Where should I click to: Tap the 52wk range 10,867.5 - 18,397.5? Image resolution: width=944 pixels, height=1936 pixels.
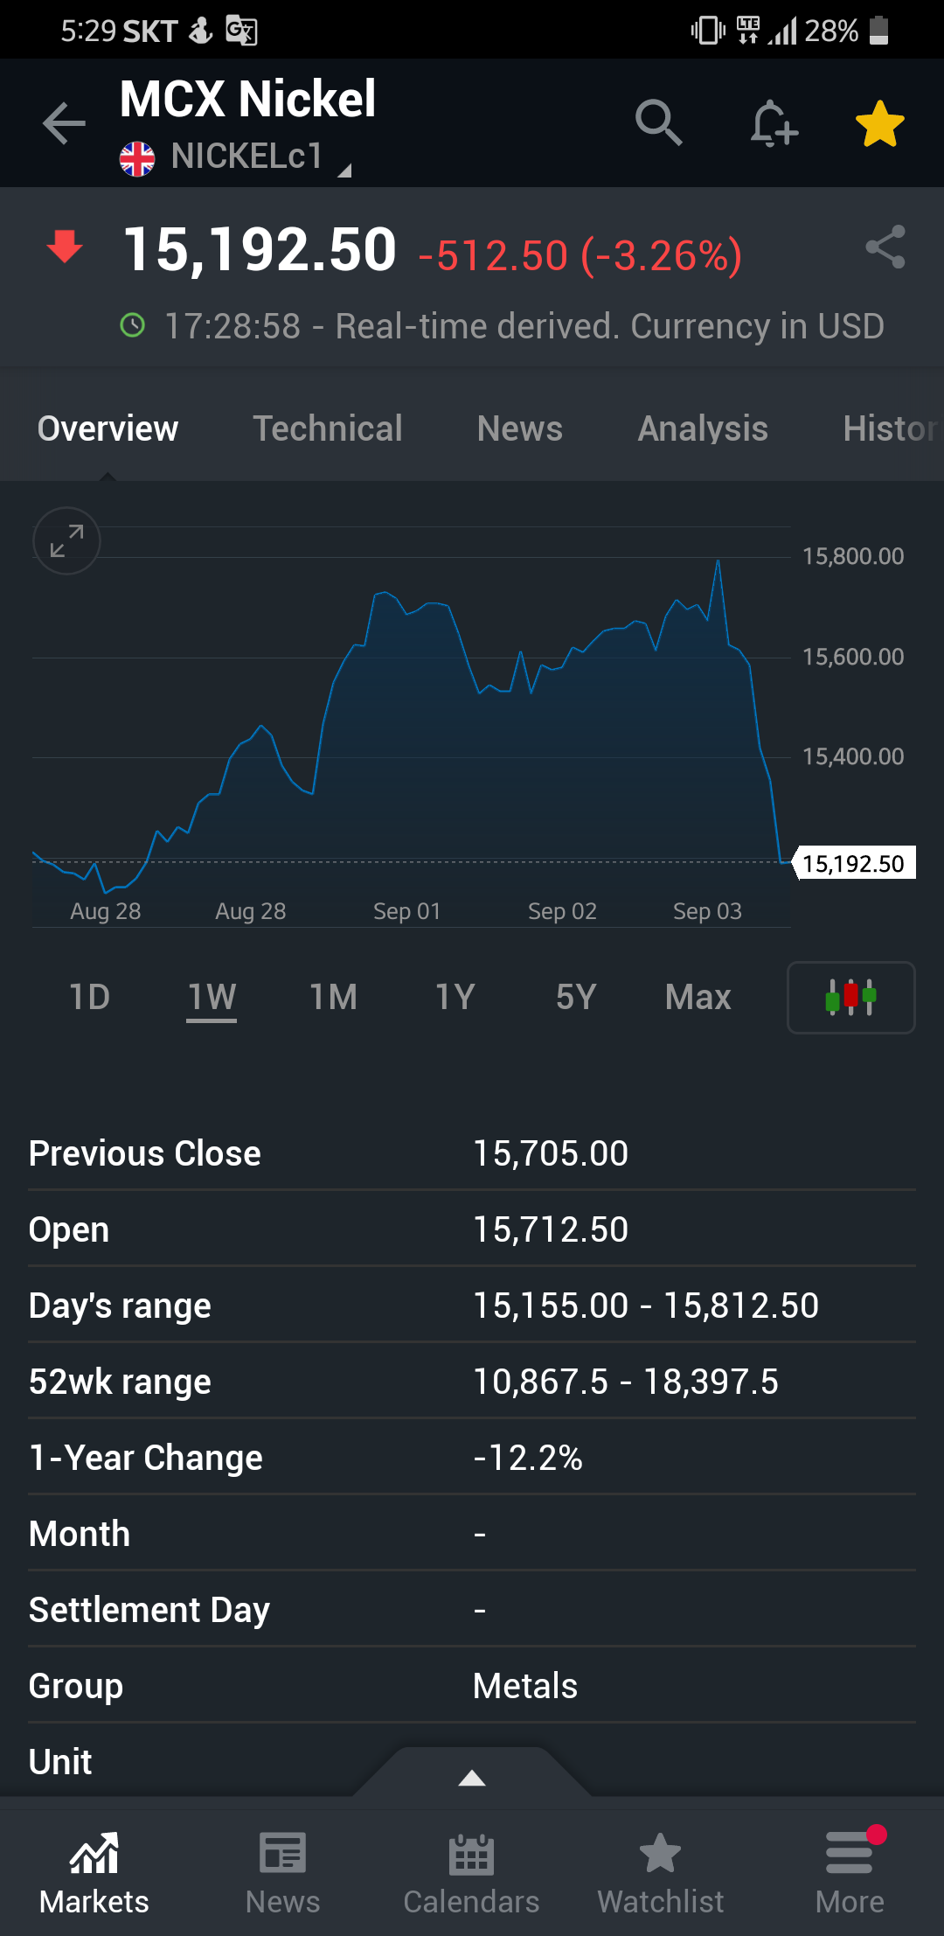click(626, 1382)
